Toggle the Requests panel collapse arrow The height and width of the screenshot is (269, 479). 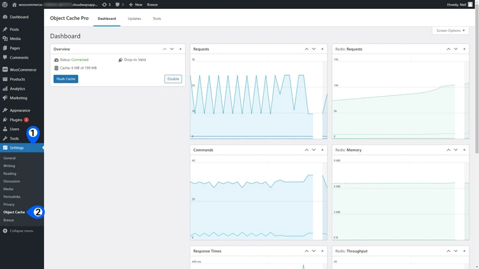click(x=323, y=49)
